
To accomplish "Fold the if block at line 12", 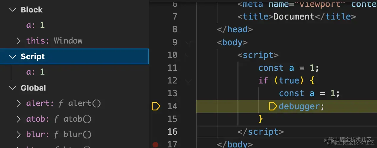I will coord(188,81).
